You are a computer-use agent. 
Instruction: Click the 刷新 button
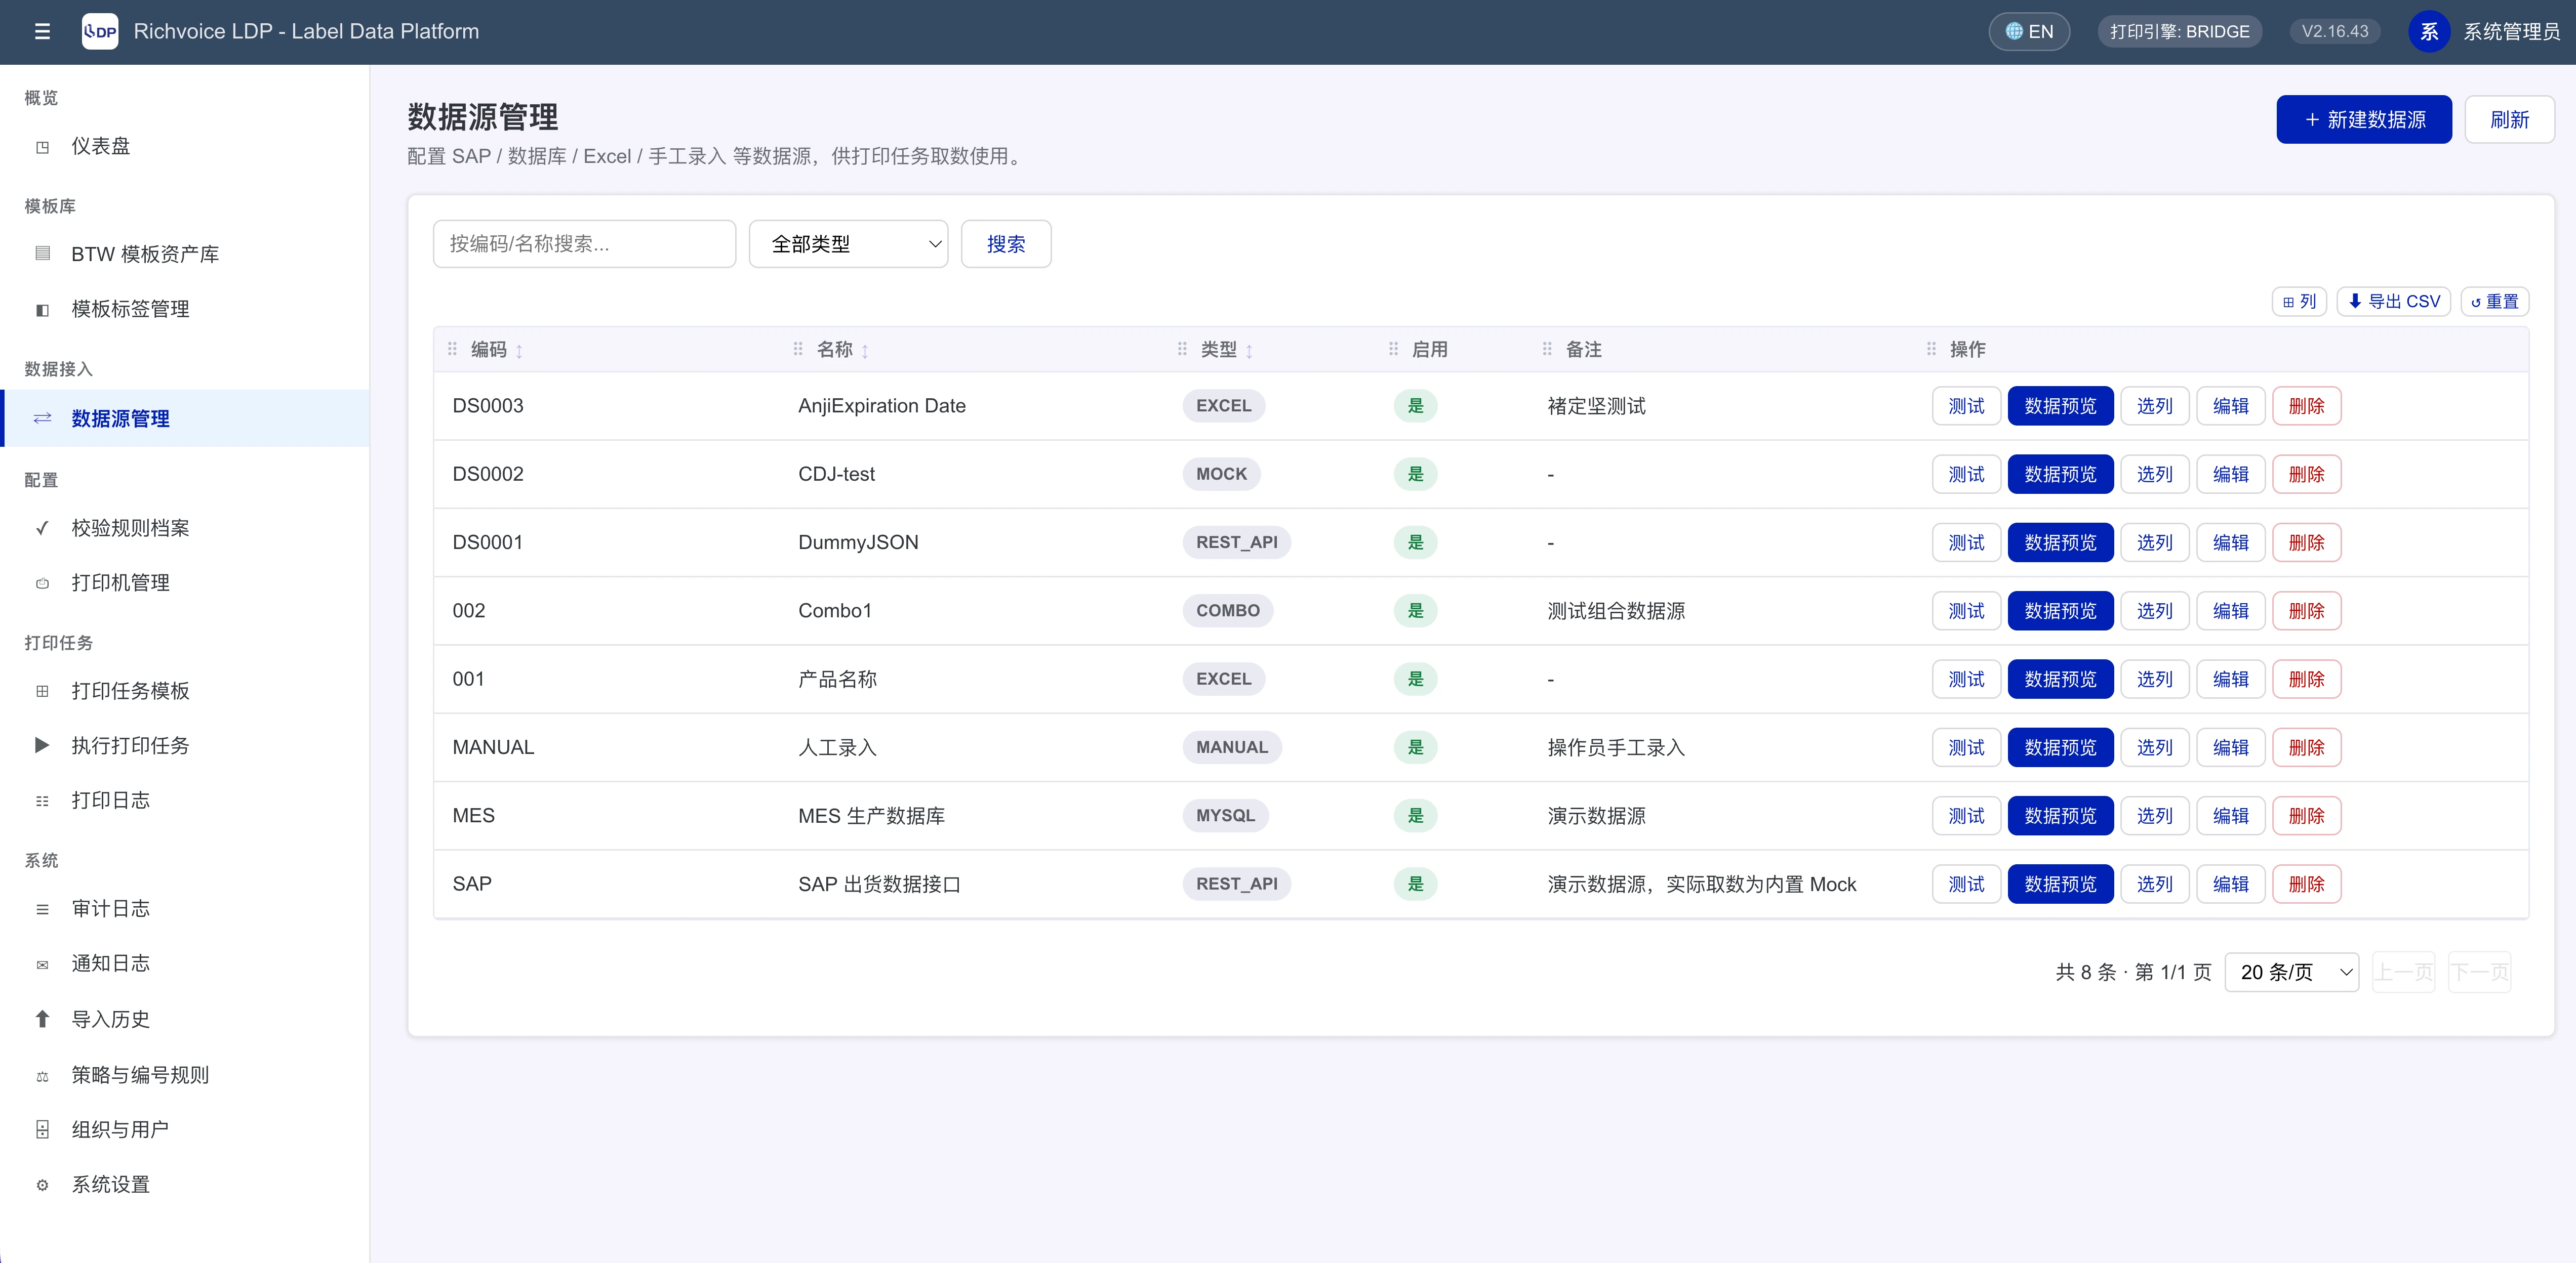[2509, 120]
